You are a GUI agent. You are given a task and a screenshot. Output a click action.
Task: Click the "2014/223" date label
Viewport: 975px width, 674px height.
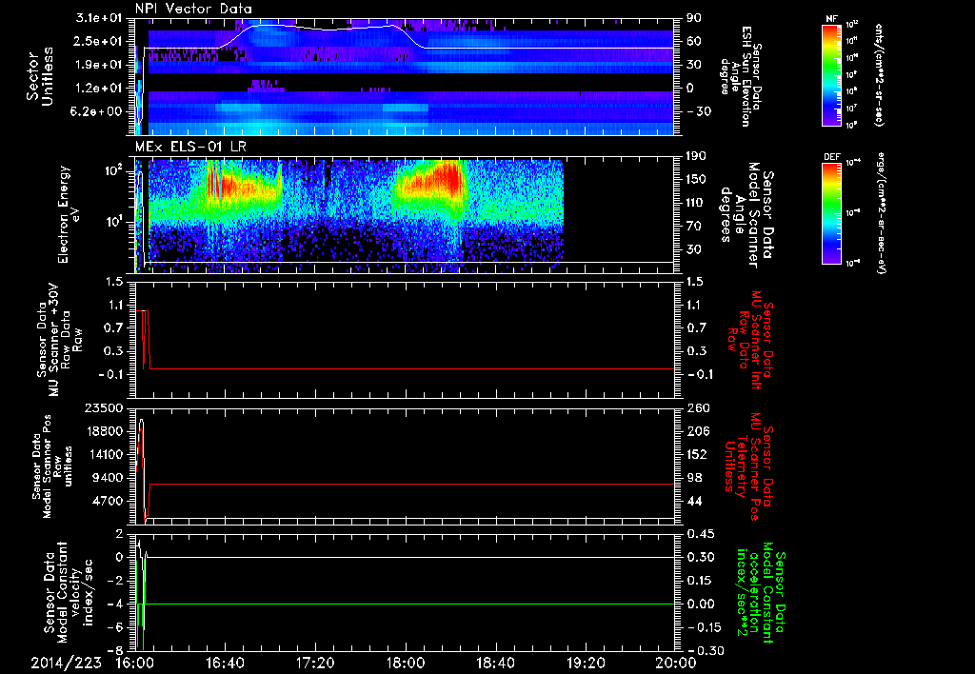point(66,663)
